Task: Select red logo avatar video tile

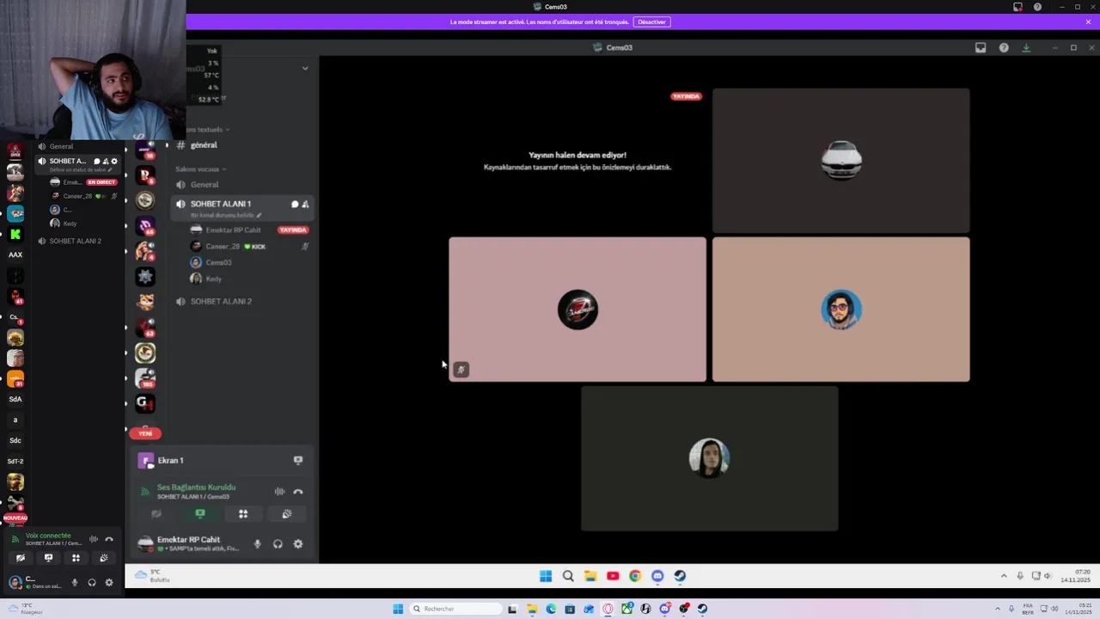Action: 577,309
